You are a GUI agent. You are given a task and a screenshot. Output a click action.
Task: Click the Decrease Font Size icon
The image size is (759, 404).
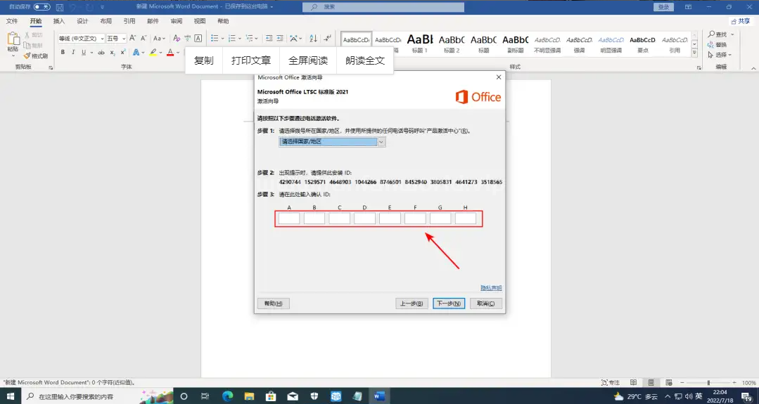143,38
